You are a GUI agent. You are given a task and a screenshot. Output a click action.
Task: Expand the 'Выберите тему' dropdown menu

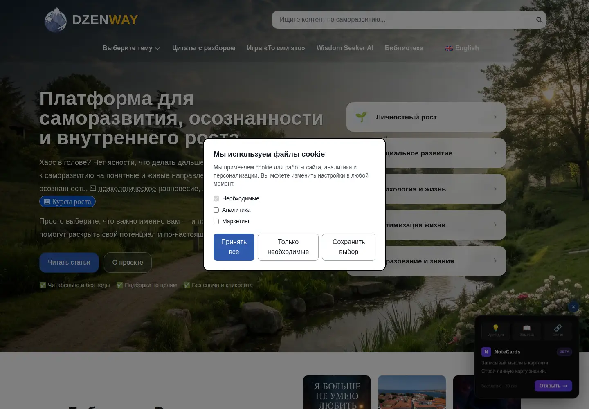[x=131, y=48]
